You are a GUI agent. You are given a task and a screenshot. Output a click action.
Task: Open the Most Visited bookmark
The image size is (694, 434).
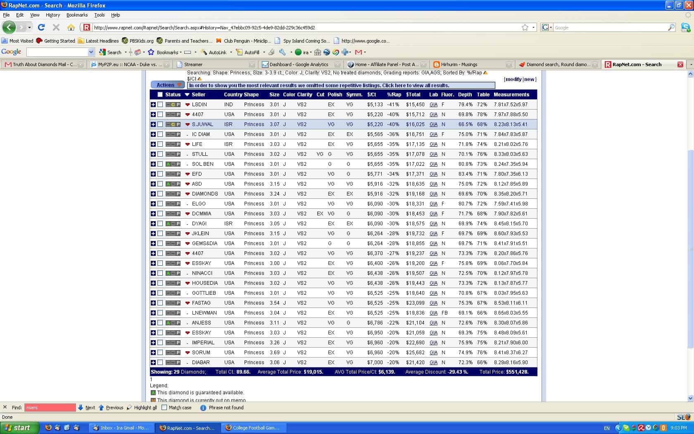[17, 41]
